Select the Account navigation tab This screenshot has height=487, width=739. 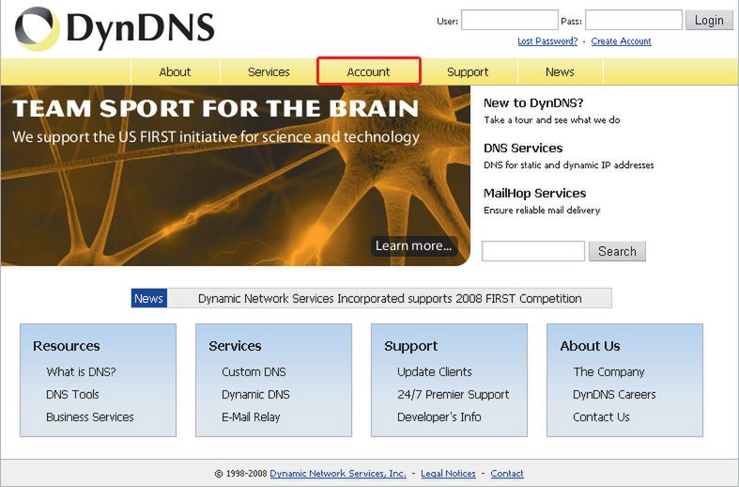point(368,71)
